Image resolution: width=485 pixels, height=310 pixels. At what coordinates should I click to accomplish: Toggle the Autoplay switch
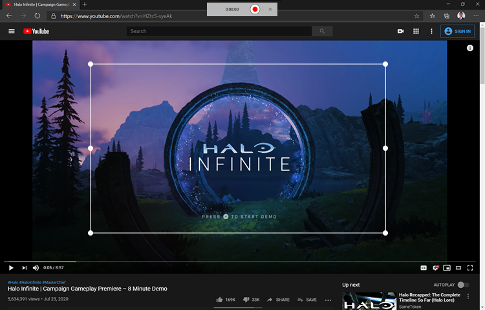(x=462, y=285)
